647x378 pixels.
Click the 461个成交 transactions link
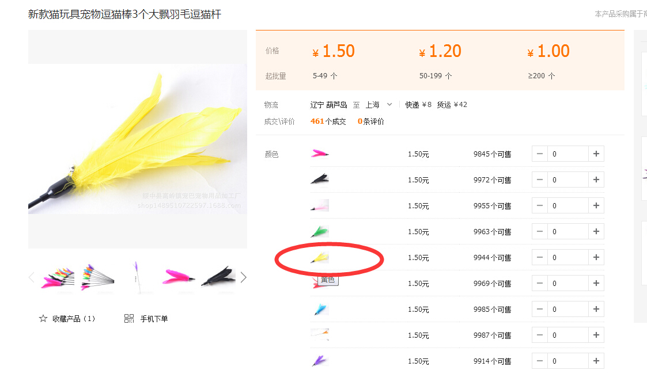tap(328, 121)
